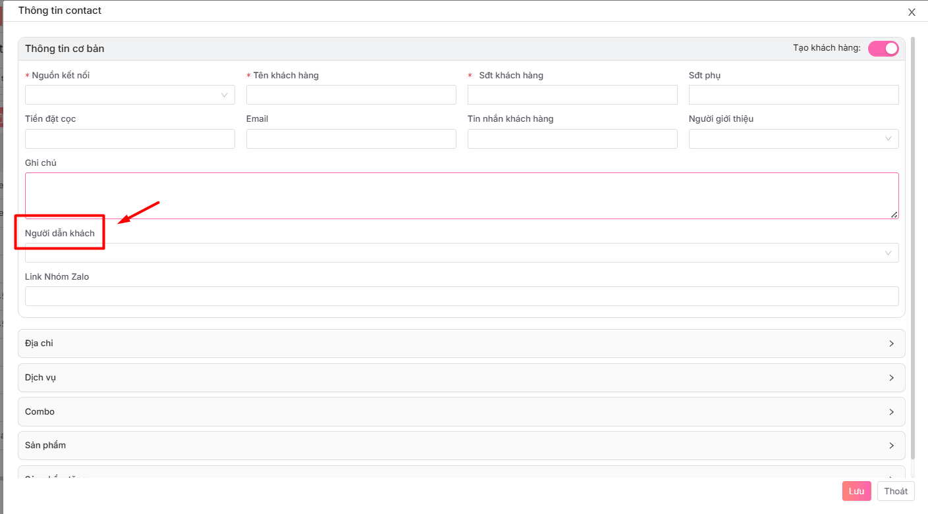Screen dimensions: 928x514
Task: Select the Tiền đặt cọc field
Action: 130,139
